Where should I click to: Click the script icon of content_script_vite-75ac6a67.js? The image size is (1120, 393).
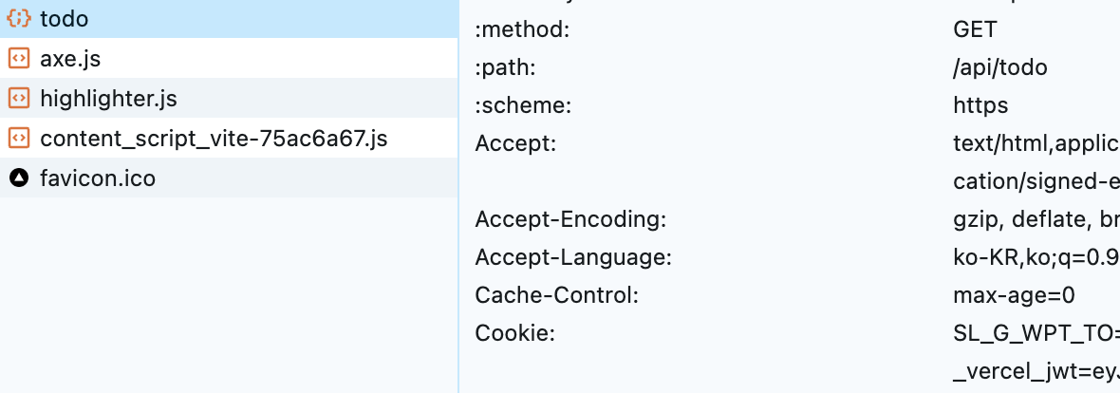pos(18,139)
